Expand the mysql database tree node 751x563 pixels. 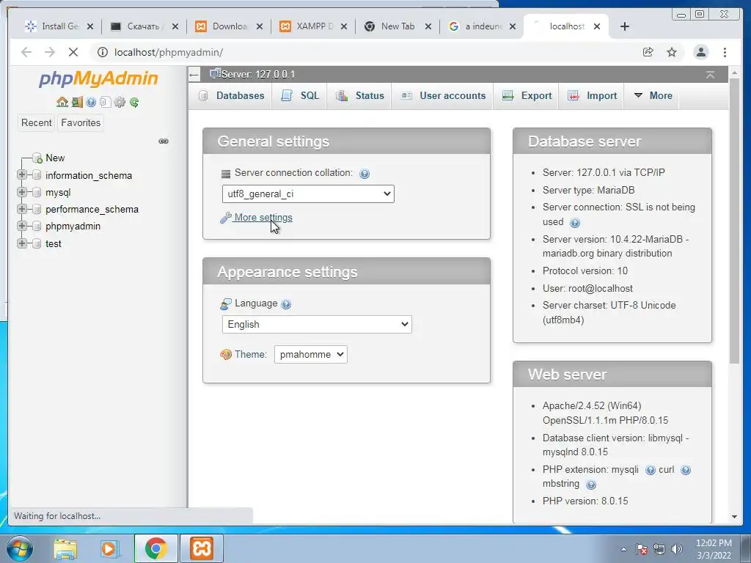pyautogui.click(x=21, y=192)
